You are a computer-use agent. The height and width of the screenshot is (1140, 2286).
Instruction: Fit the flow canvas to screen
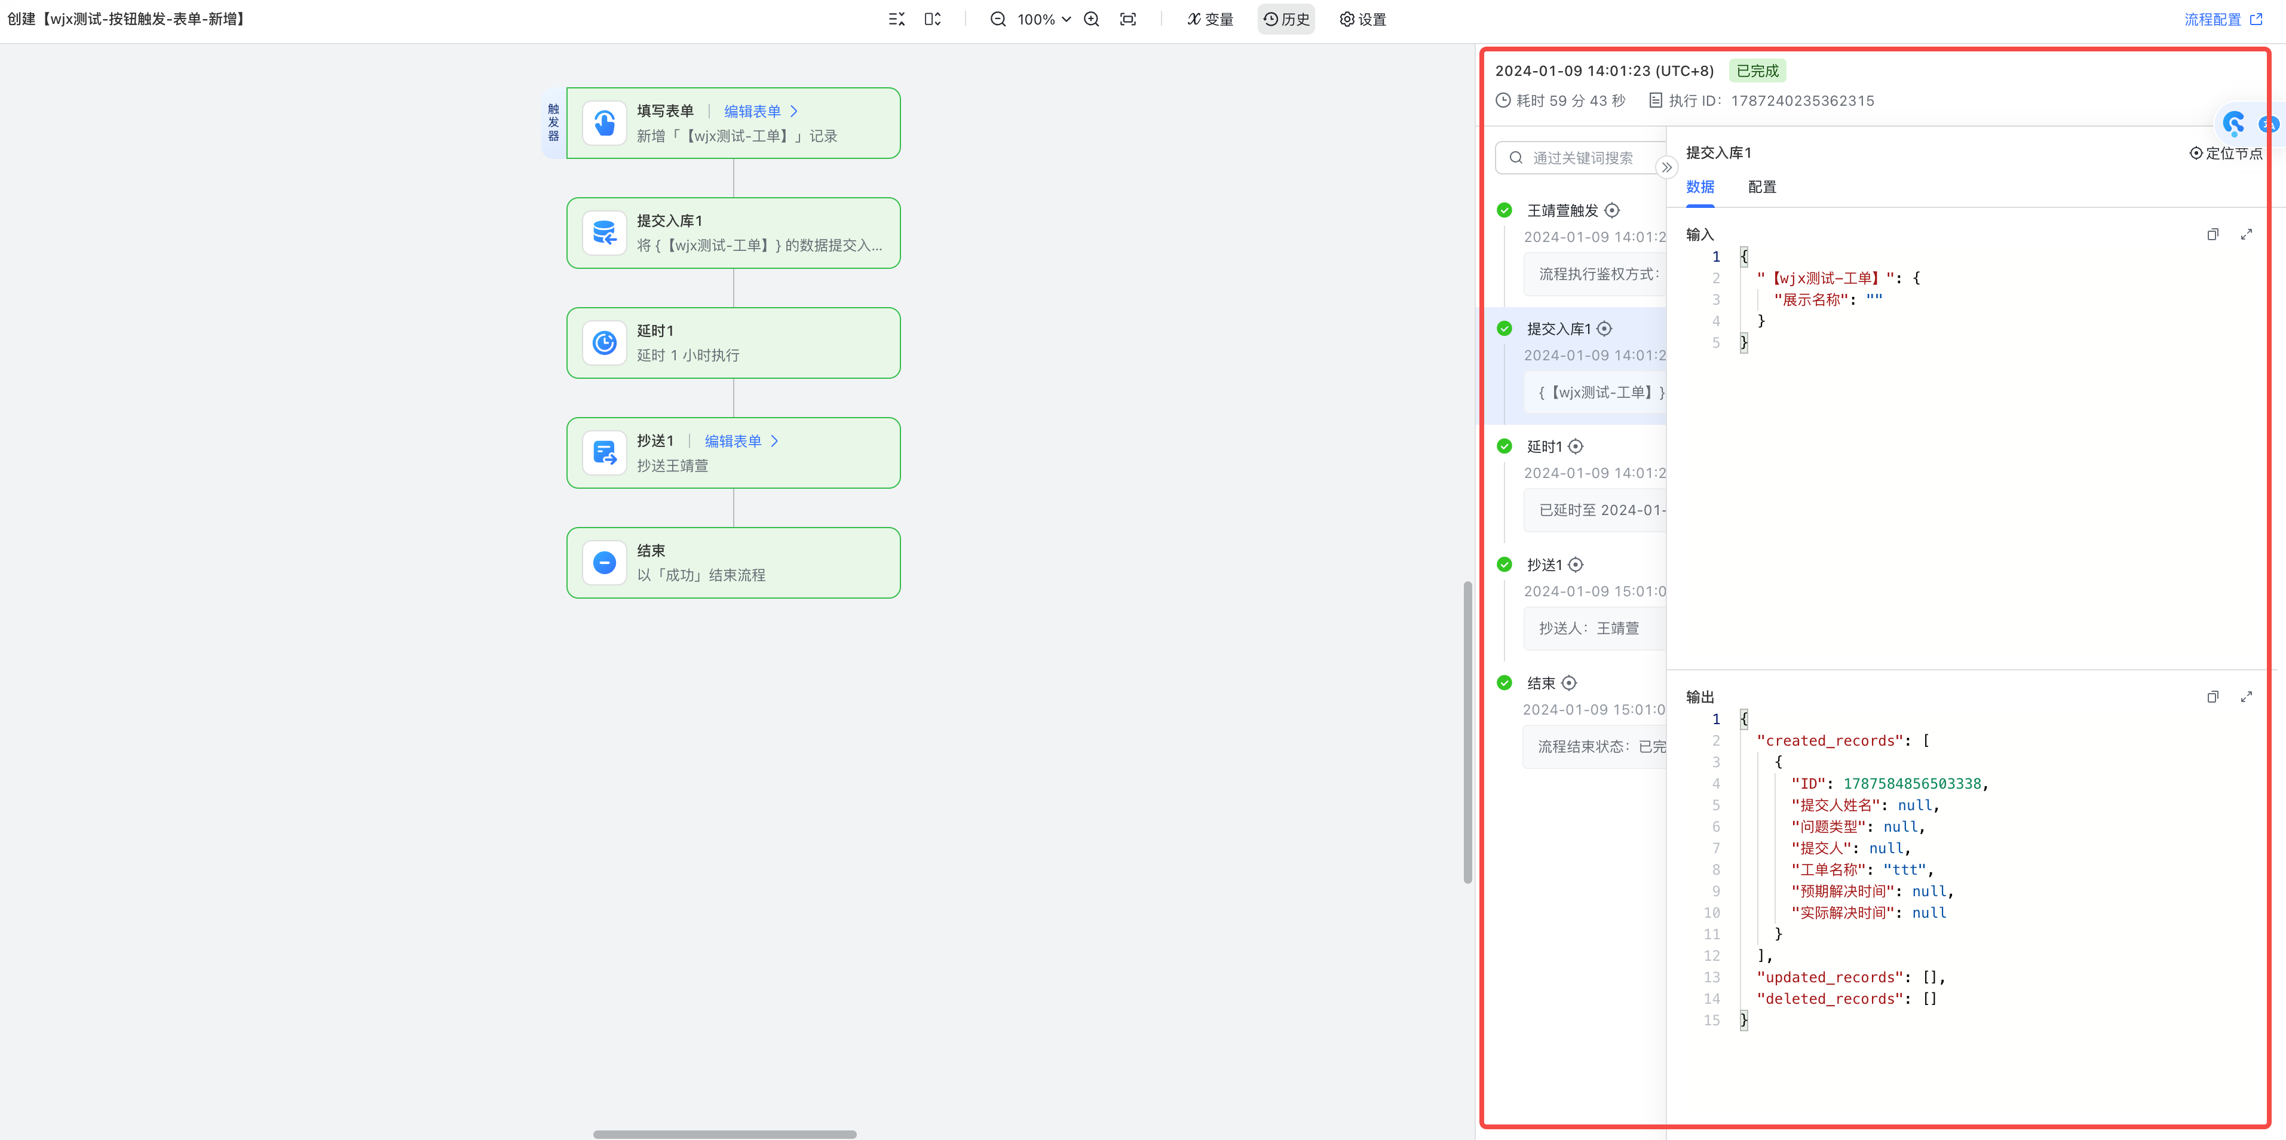[1128, 20]
